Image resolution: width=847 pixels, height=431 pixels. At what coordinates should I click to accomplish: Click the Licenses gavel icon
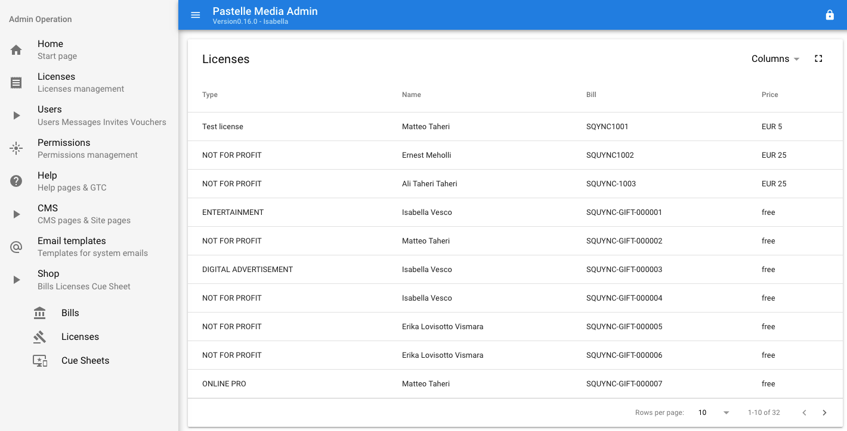40,336
